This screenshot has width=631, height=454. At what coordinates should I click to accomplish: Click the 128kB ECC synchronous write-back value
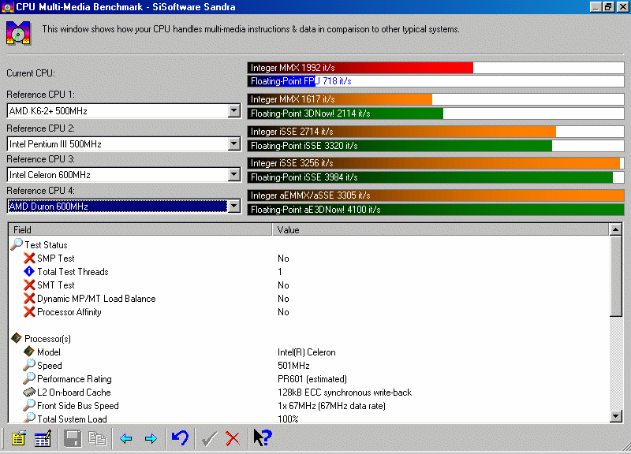tap(345, 393)
